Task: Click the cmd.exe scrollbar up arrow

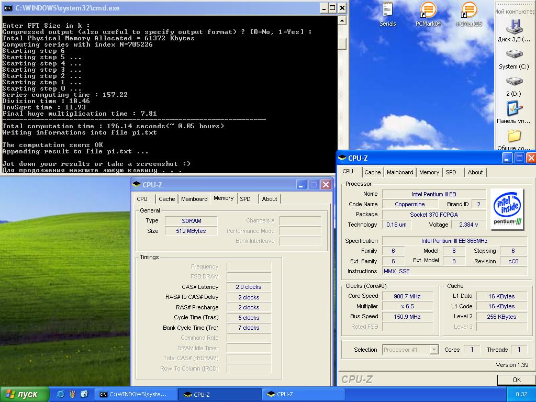Action: pos(342,20)
